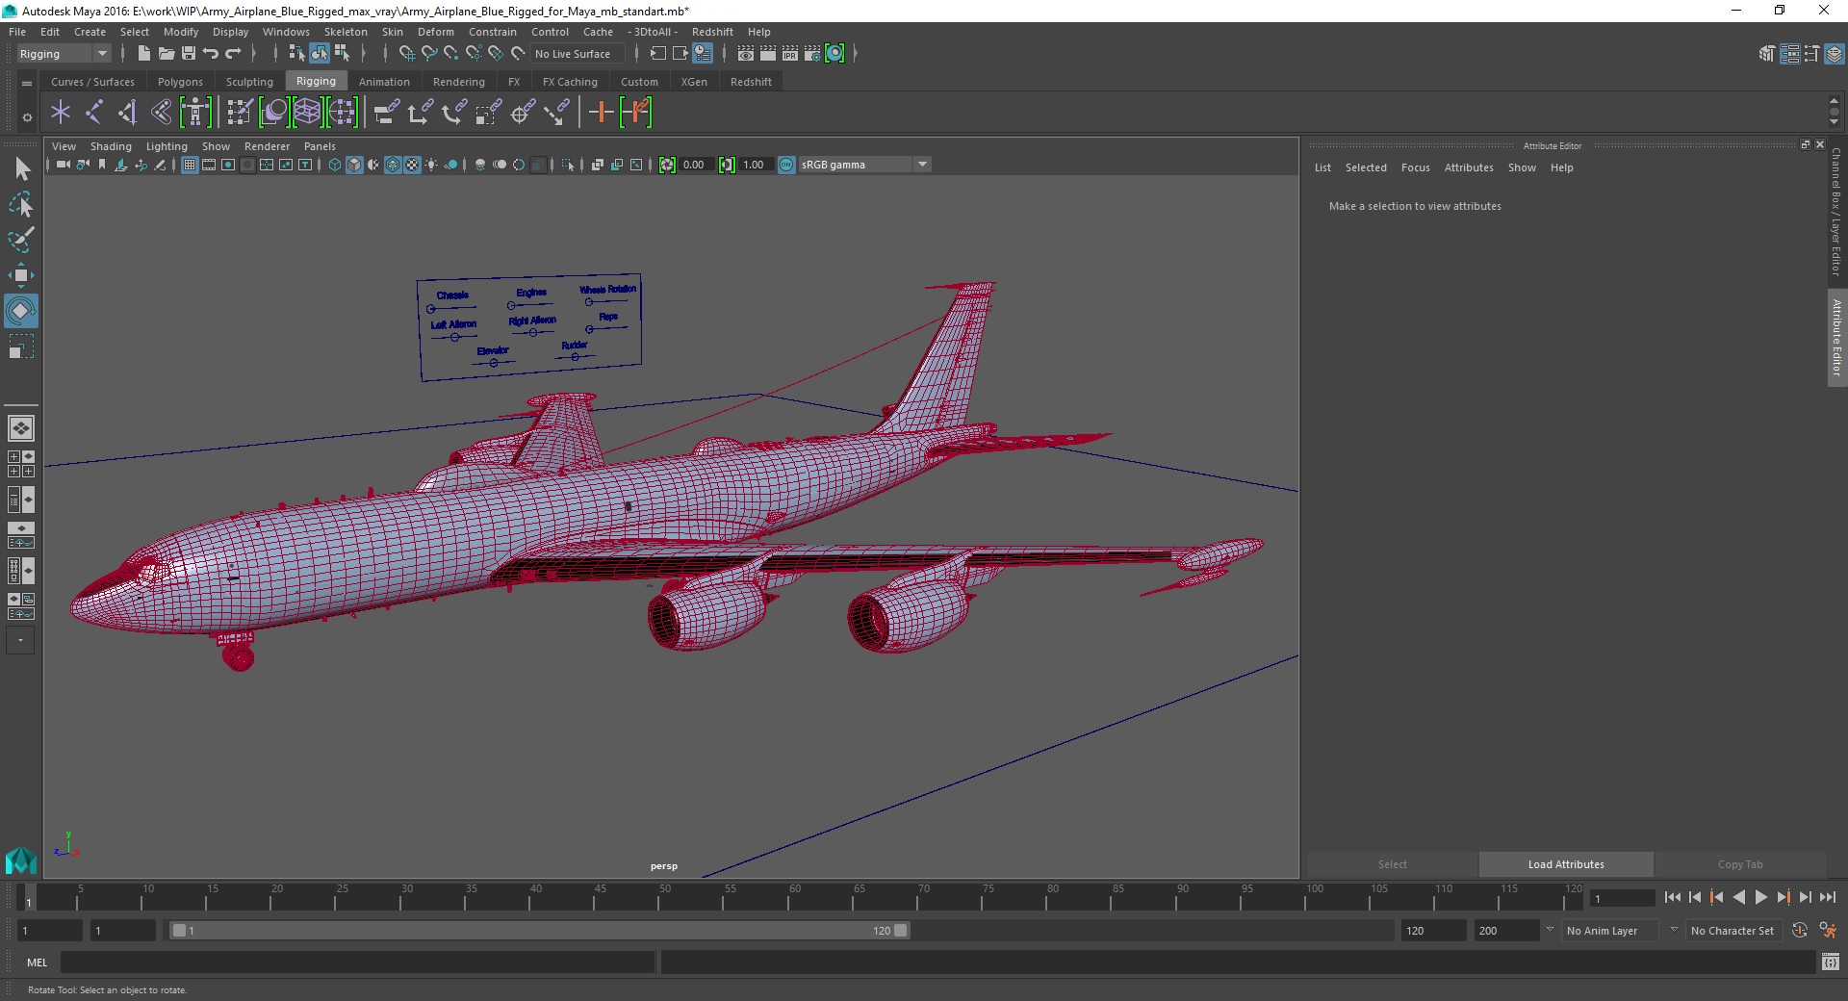Screen dimensions: 1848x1001
Task: Undo the last action
Action: (x=211, y=54)
